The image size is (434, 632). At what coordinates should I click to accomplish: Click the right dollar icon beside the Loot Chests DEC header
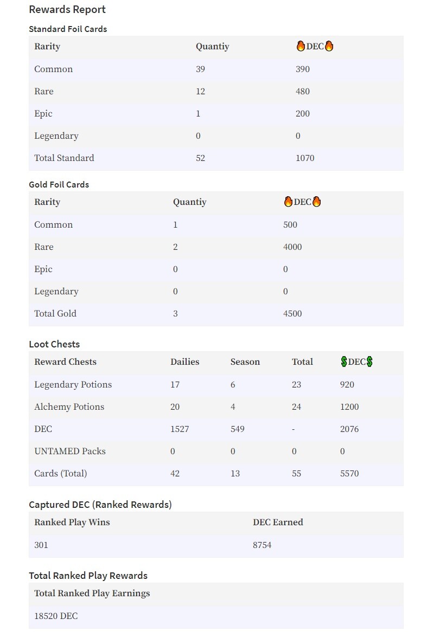(x=369, y=362)
